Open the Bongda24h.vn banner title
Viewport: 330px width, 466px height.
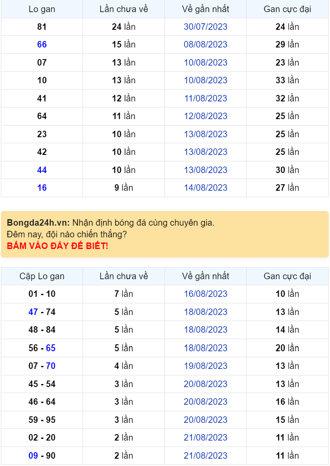[x=38, y=223]
